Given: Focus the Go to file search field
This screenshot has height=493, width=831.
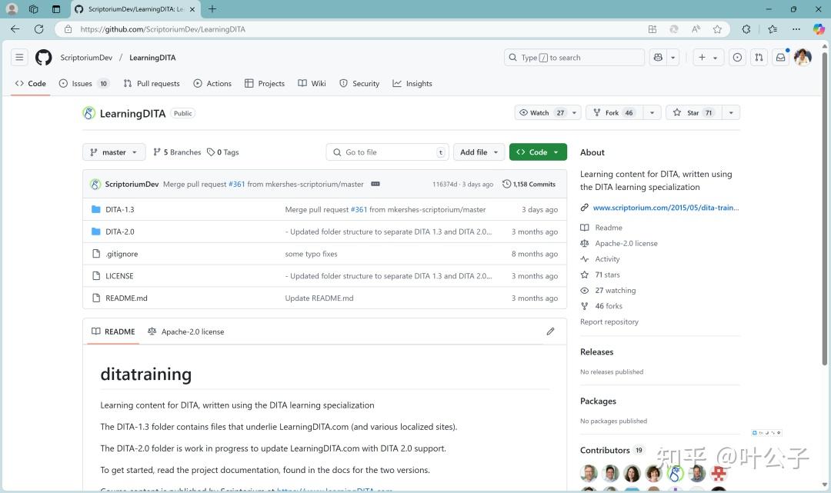Looking at the screenshot, I should click(x=387, y=152).
